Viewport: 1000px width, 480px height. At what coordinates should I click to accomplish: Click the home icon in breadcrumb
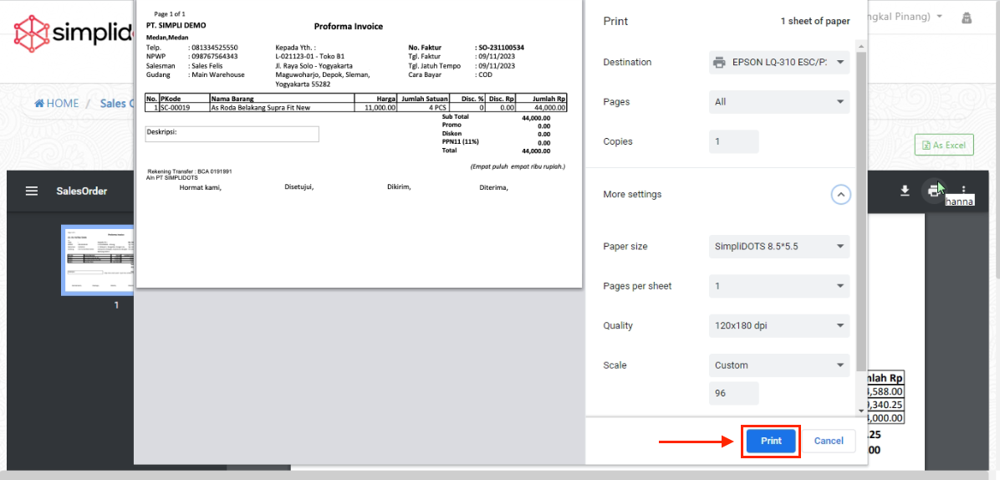coord(39,104)
